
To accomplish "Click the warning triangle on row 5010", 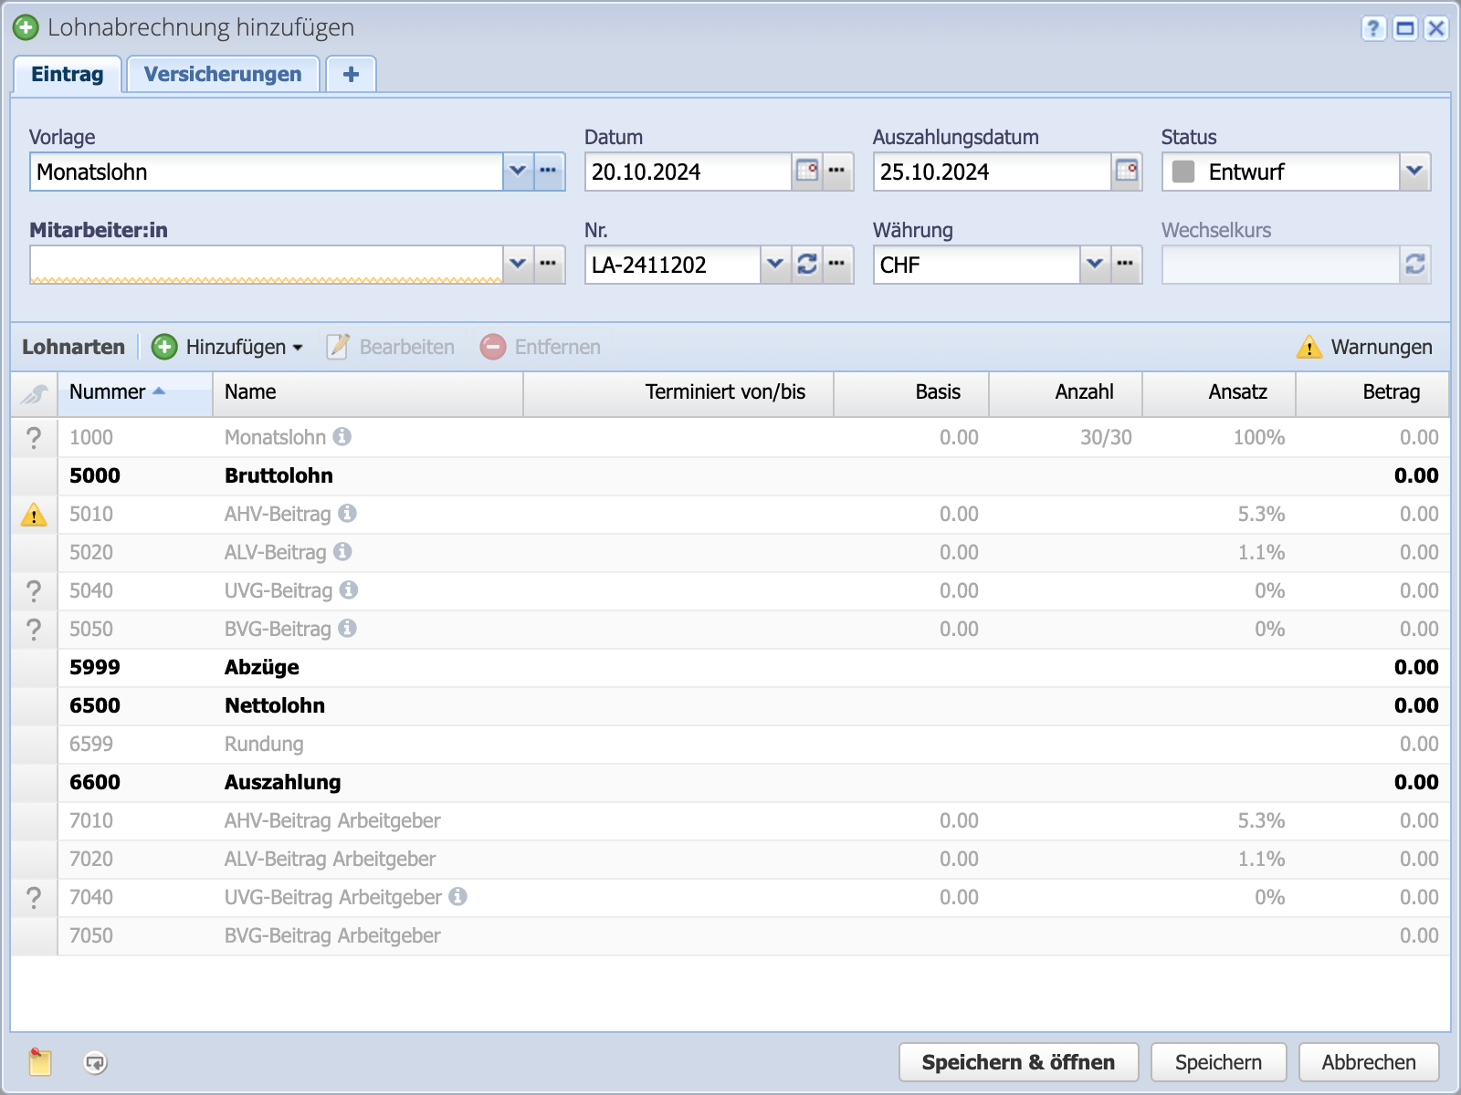I will coord(34,515).
